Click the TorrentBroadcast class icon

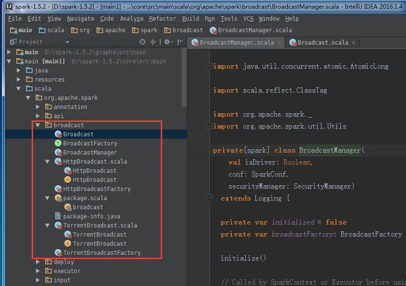tap(68, 235)
